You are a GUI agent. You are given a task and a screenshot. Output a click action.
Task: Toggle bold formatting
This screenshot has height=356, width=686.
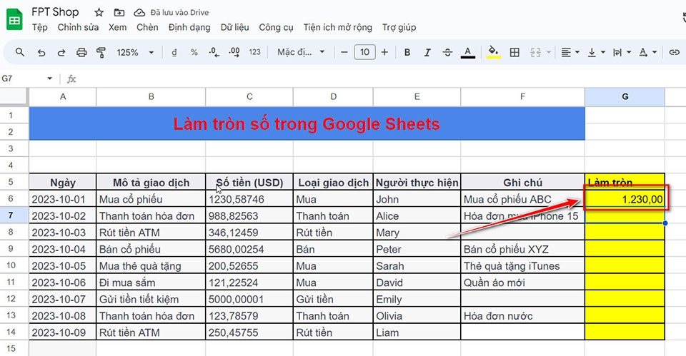pos(407,52)
